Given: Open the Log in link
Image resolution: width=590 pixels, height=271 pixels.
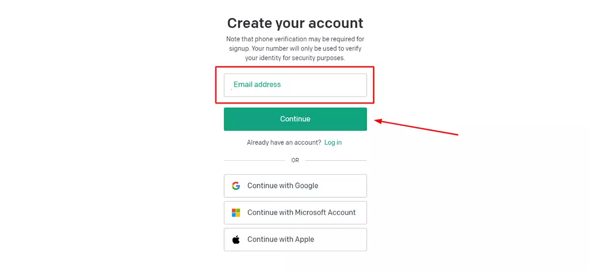Looking at the screenshot, I should coord(333,143).
